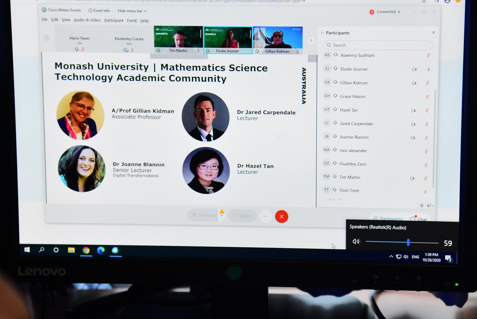Open the View menu
Image resolution: width=477 pixels, height=319 pixels.
pos(66,20)
